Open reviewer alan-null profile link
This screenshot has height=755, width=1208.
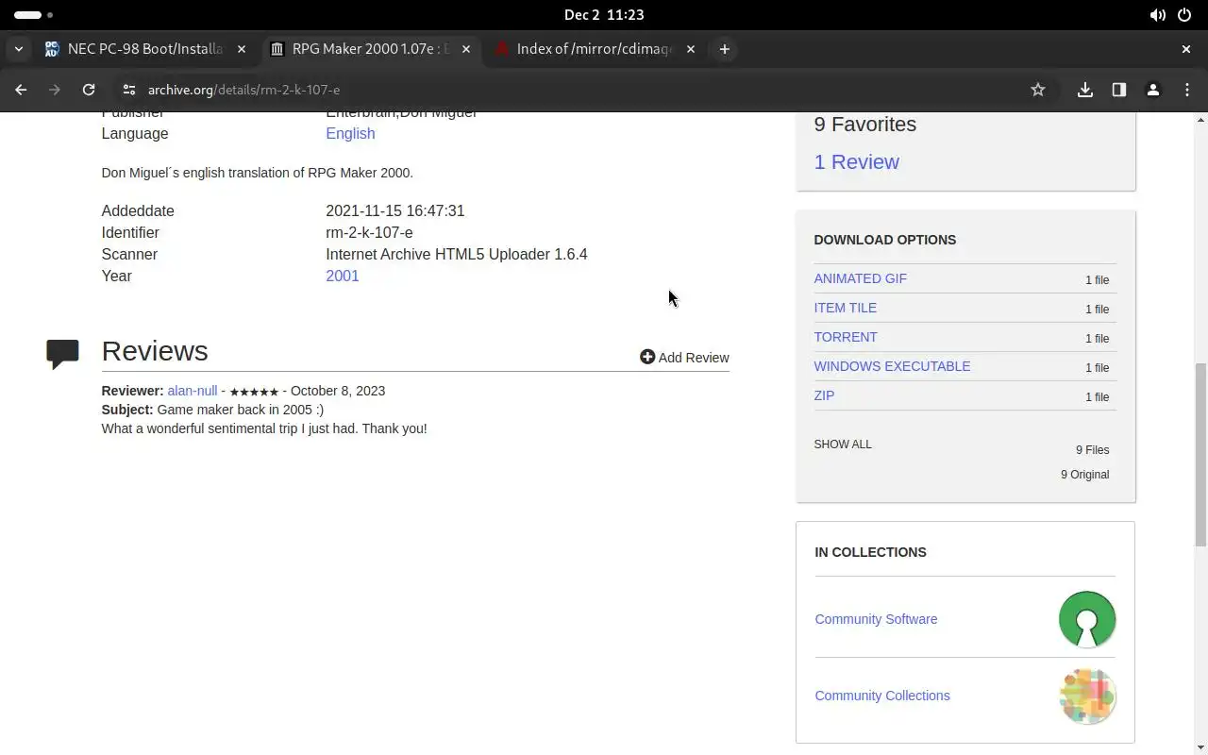tap(193, 391)
